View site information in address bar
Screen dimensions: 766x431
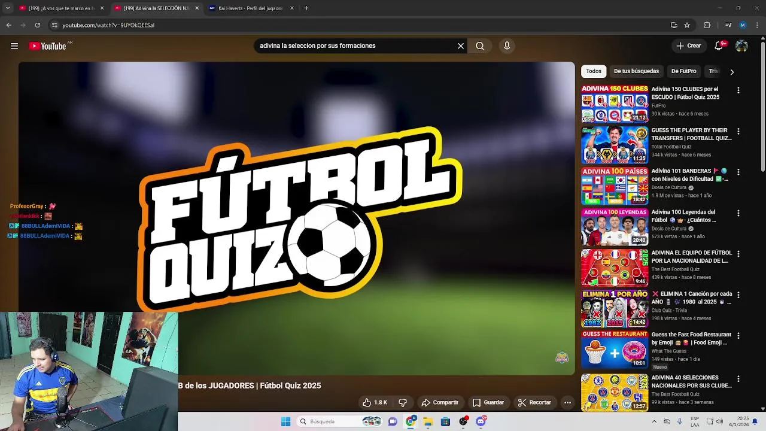[54, 25]
